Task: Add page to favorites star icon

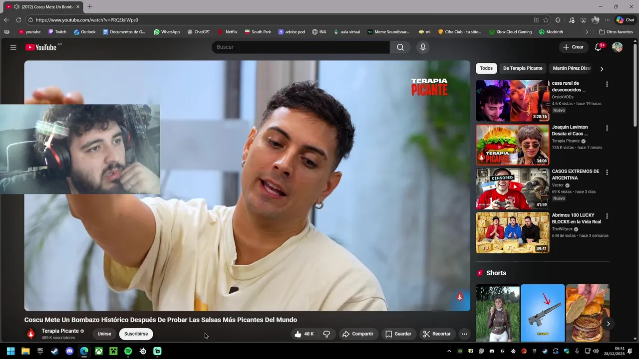Action: click(546, 20)
